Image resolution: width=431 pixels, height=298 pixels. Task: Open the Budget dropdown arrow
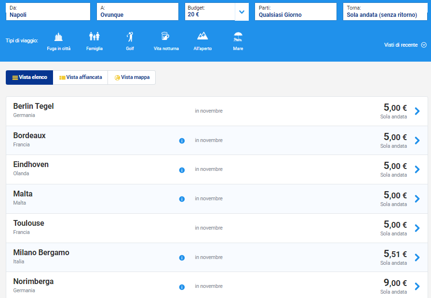(242, 12)
